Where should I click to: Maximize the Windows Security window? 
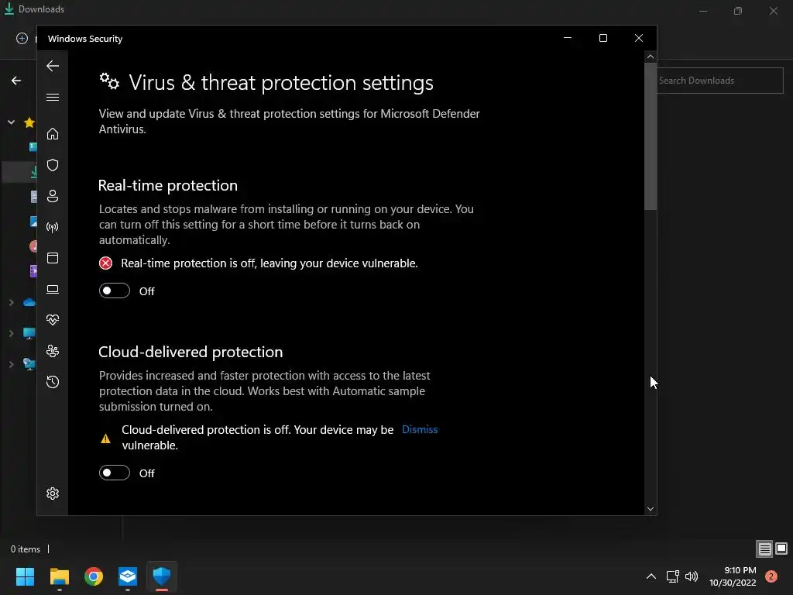602,38
